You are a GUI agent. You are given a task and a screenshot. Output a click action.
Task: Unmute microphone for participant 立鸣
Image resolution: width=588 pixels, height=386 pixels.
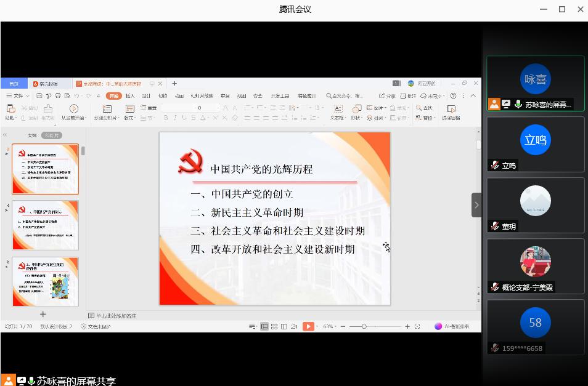[494, 165]
